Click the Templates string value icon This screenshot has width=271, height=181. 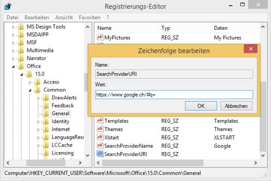click(100, 121)
